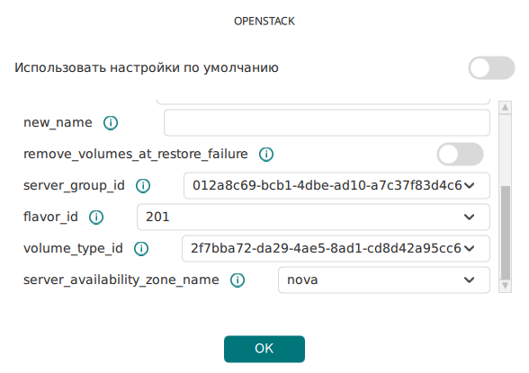529x373 pixels.
Task: Show info for remove_volumes_at_restore_failure
Action: [266, 154]
